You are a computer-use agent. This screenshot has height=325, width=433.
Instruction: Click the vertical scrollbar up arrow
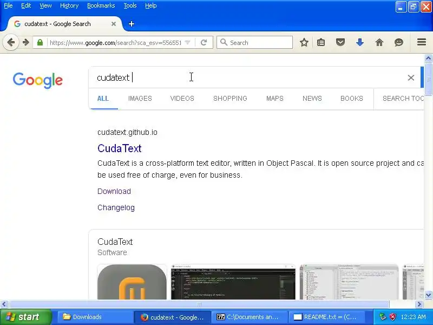coord(428,58)
